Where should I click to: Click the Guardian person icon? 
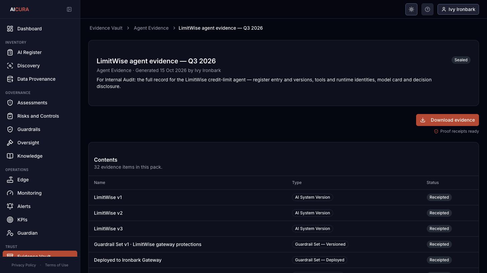coord(10,233)
